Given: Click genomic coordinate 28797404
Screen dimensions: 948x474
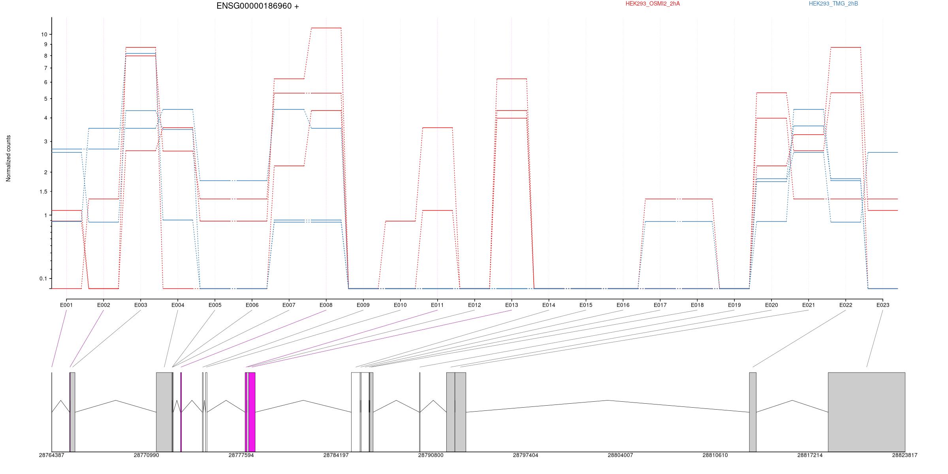Looking at the screenshot, I should [x=526, y=455].
